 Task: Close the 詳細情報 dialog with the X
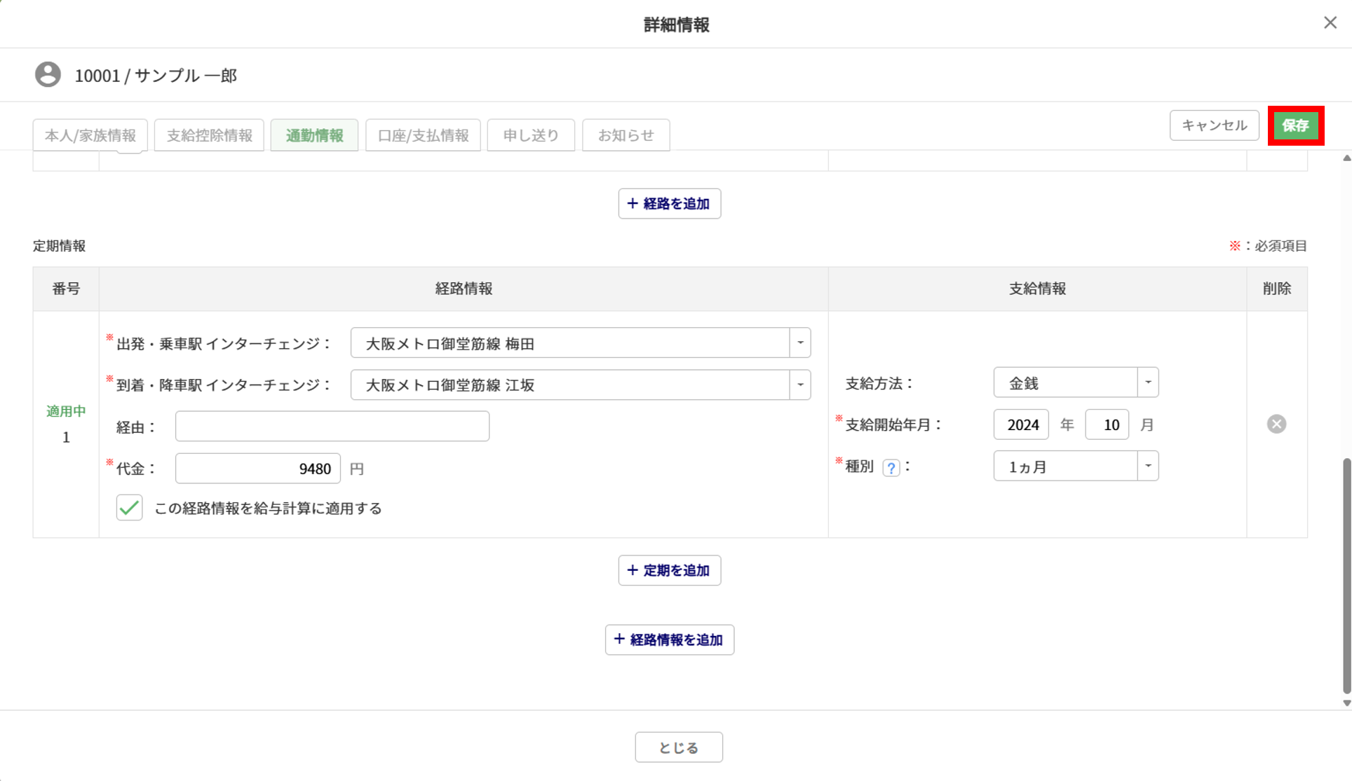1330,23
